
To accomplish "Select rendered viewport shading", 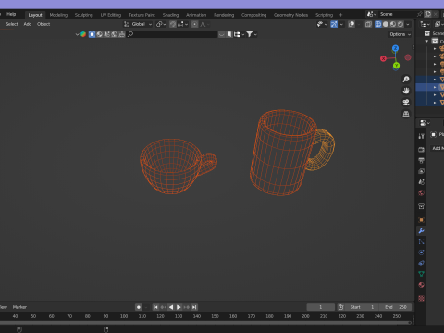I will tap(401, 24).
